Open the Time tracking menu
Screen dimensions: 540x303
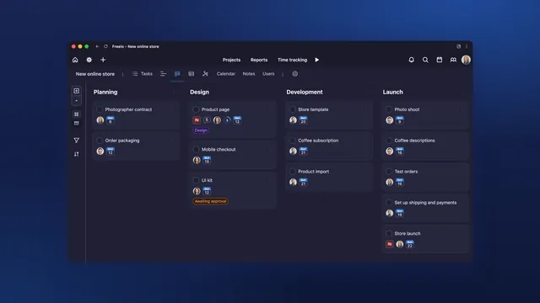point(293,60)
